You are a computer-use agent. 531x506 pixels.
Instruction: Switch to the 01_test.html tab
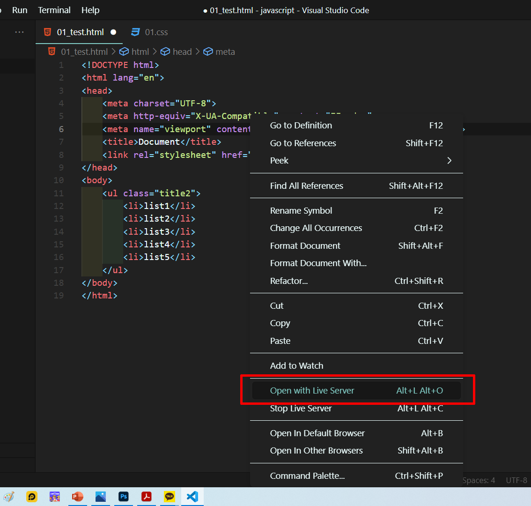click(80, 32)
